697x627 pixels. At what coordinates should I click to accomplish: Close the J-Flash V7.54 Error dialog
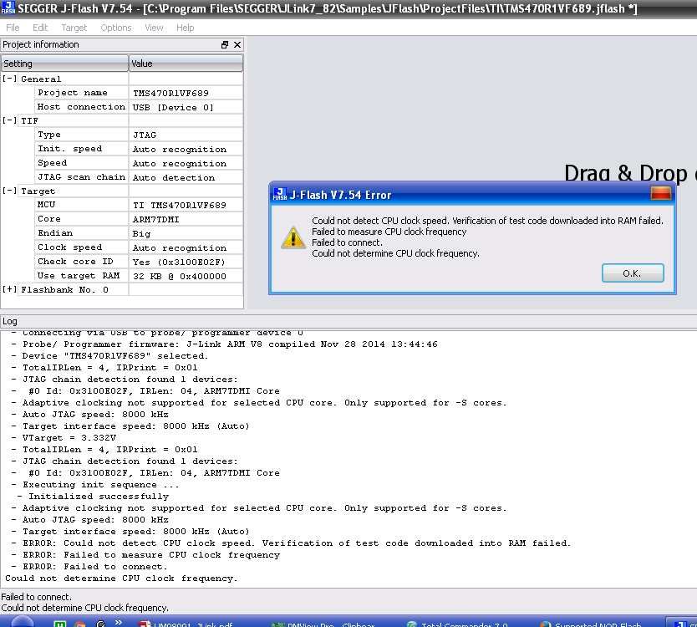tap(660, 193)
